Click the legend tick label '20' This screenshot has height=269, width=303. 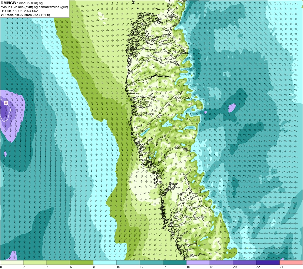[x=235, y=267]
